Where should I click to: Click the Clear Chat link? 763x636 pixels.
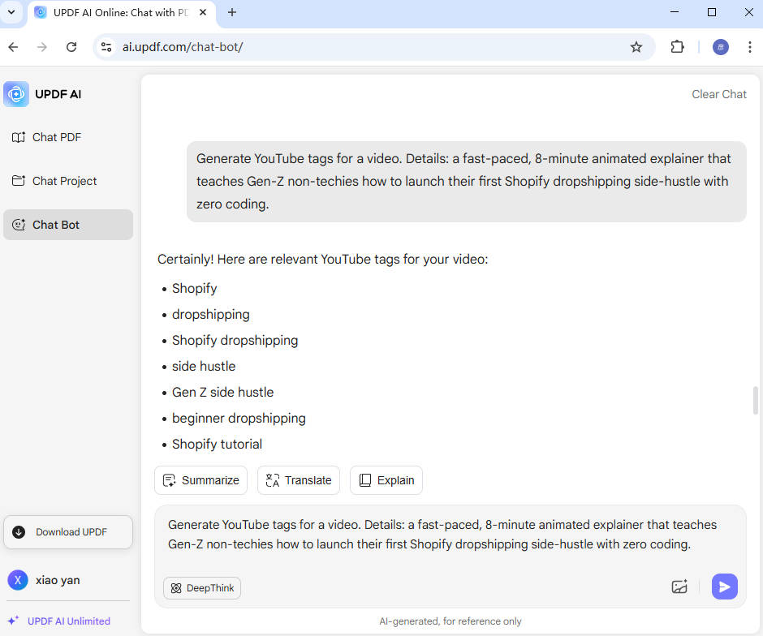click(718, 94)
